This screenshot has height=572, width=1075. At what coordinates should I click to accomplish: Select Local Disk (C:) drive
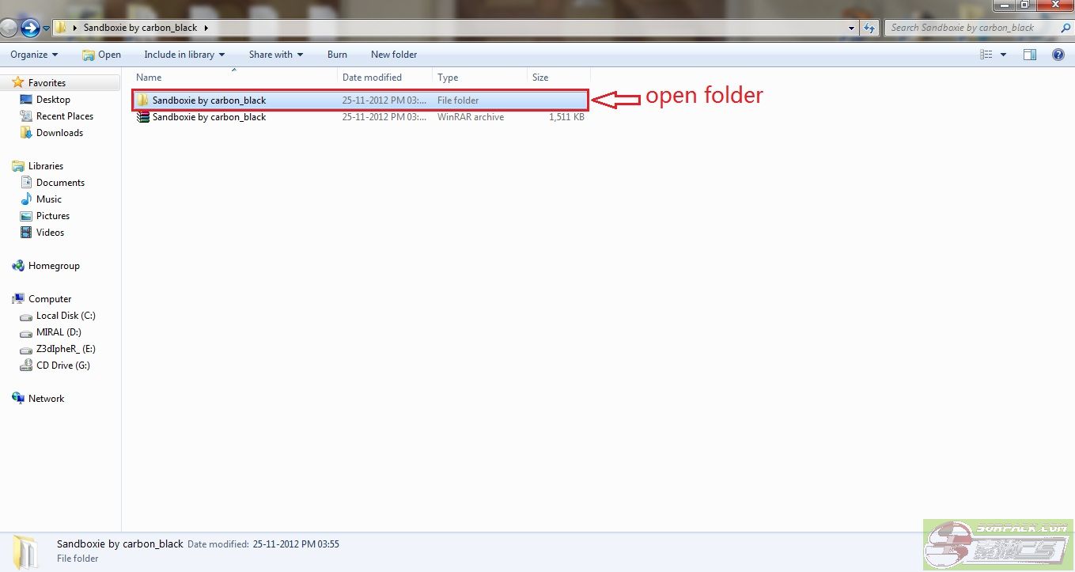tap(66, 316)
